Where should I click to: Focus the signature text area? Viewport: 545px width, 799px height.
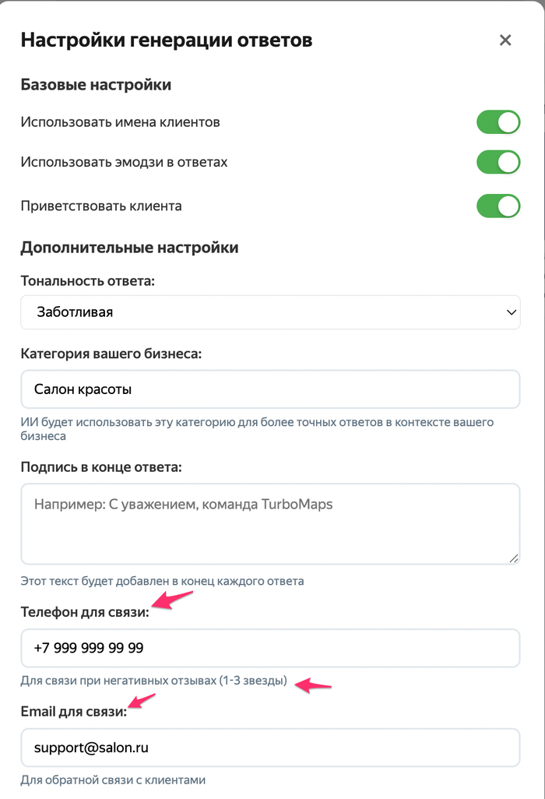coord(270,523)
